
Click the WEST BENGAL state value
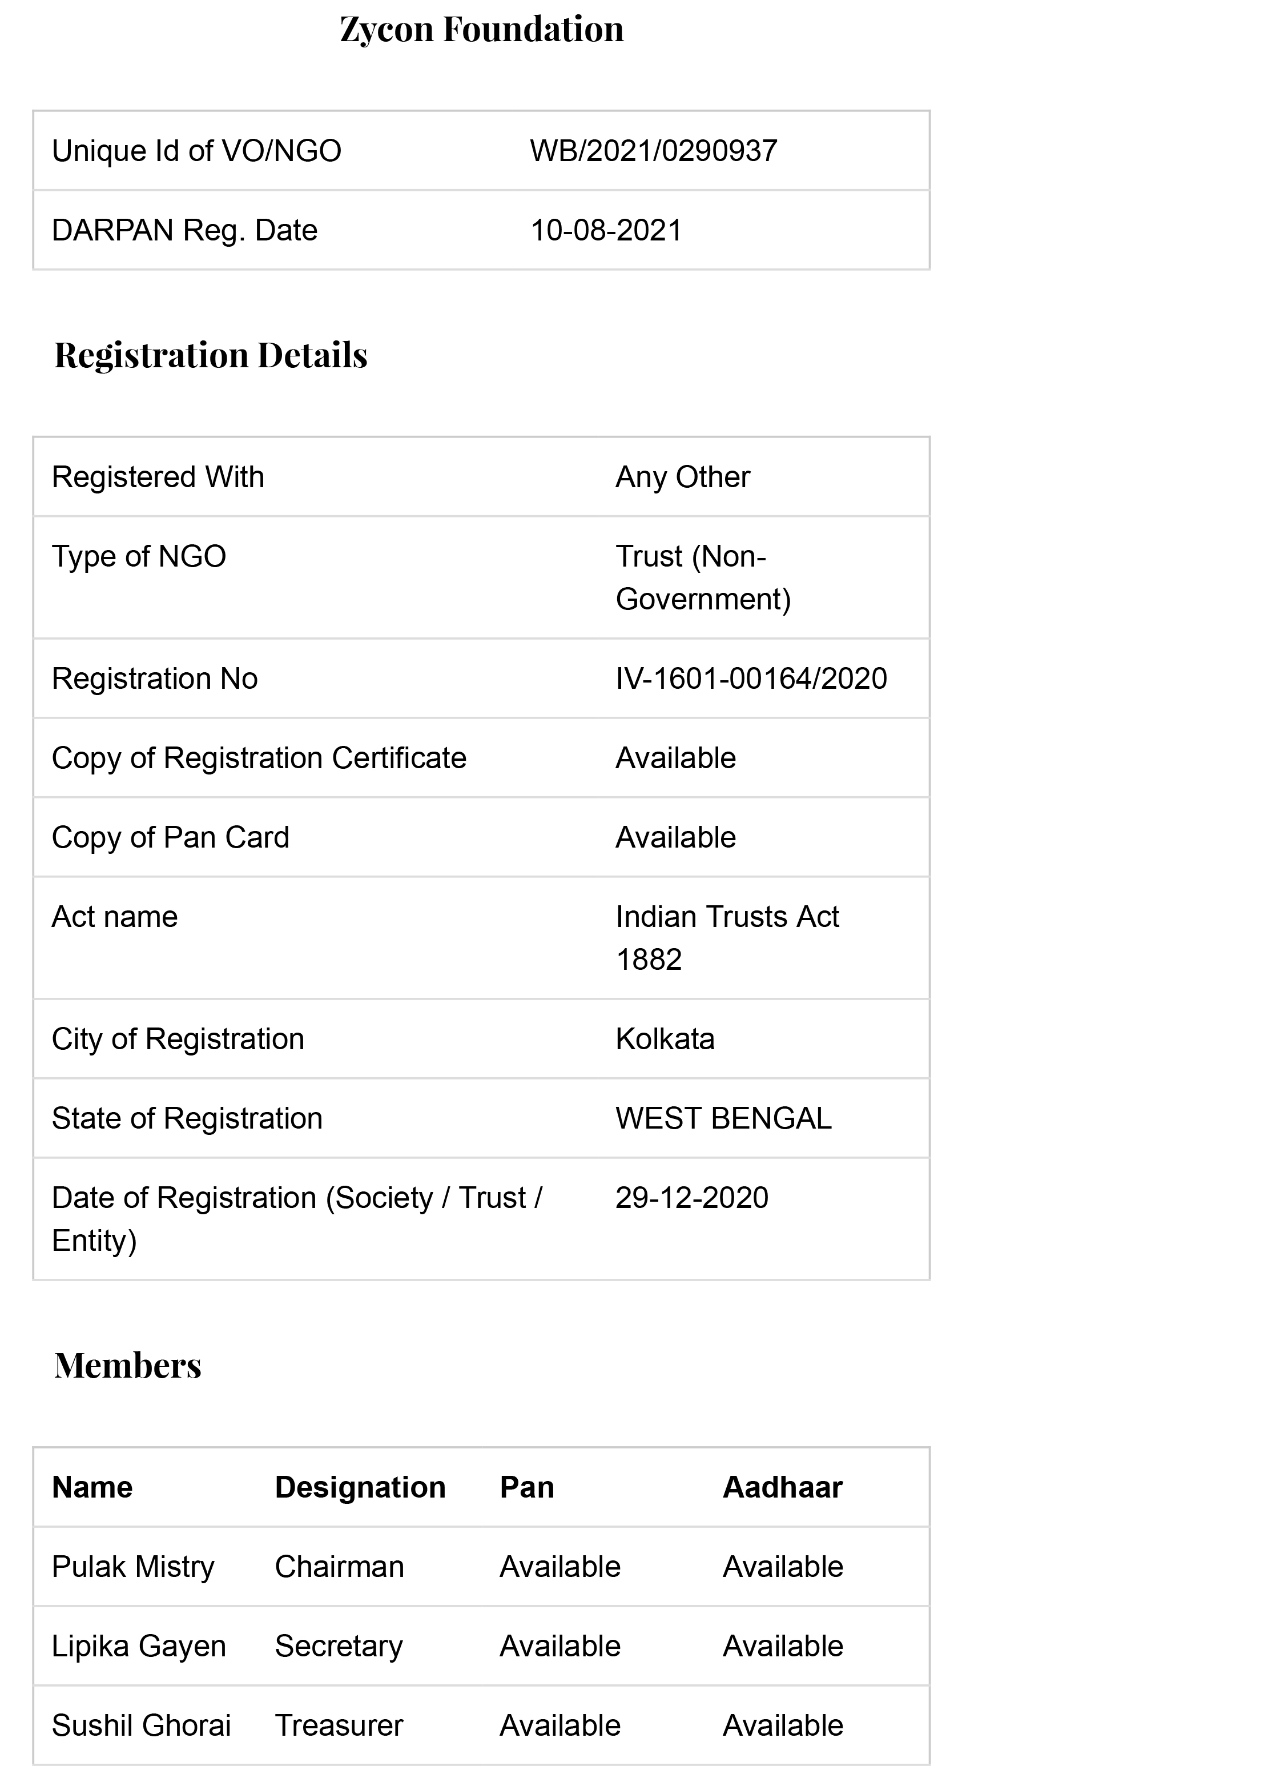point(723,1119)
